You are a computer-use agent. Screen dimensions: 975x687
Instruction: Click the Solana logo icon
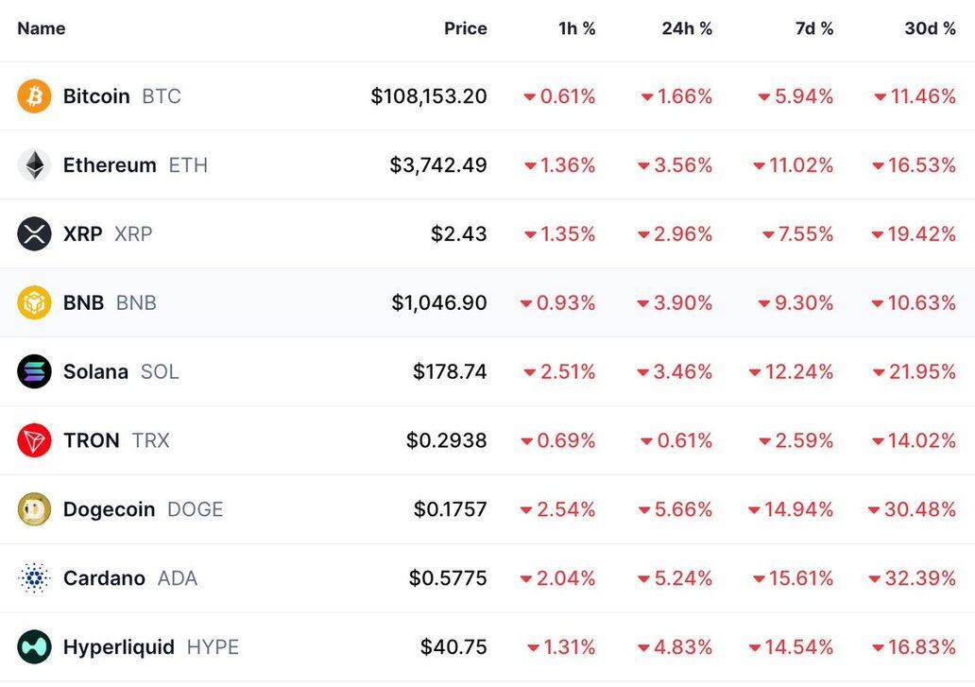34,371
